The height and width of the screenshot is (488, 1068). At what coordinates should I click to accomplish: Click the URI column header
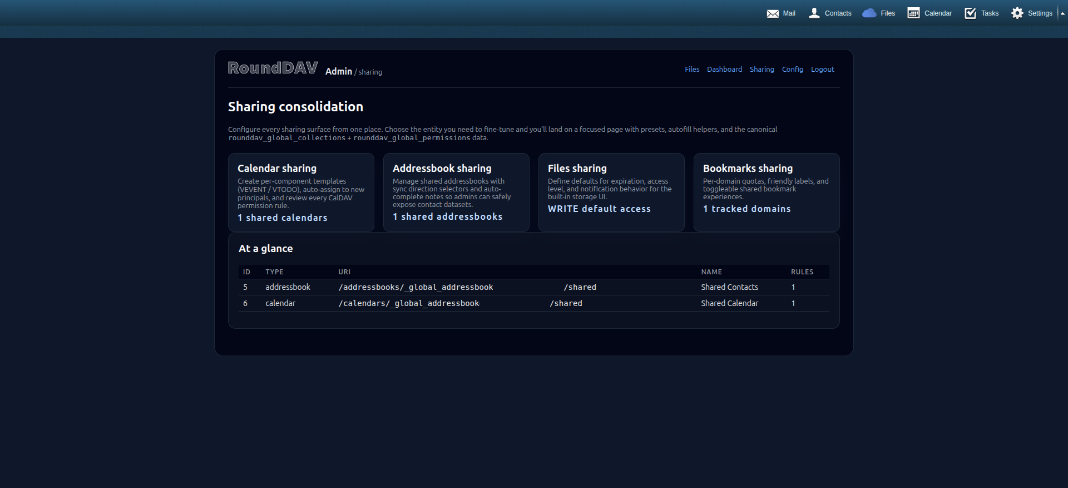(x=344, y=272)
